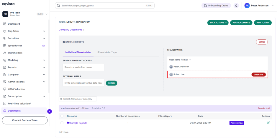
Task: Expand the Securities menu chevron
Action: [x=44, y=38]
